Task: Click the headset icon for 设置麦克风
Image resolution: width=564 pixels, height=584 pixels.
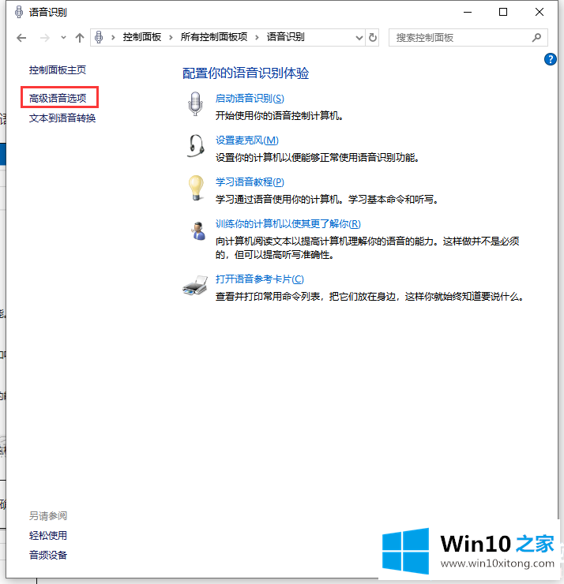Action: coord(195,146)
